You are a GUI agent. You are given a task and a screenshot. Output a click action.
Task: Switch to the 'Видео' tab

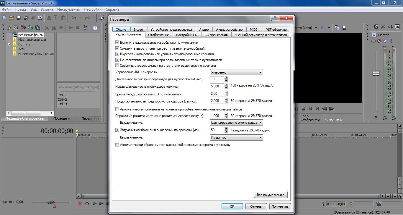coord(138,30)
